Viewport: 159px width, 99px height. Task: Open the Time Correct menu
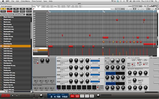coord(37,1)
